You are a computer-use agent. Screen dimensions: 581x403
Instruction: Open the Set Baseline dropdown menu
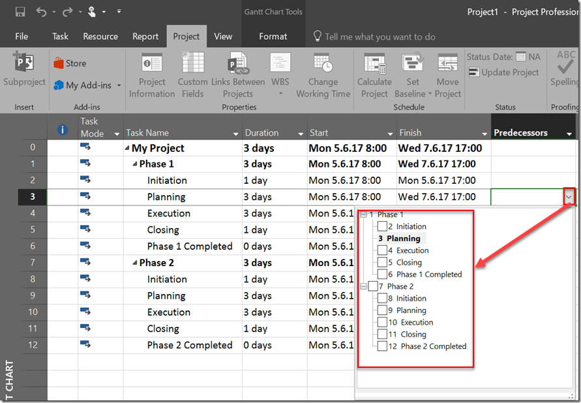pos(413,94)
